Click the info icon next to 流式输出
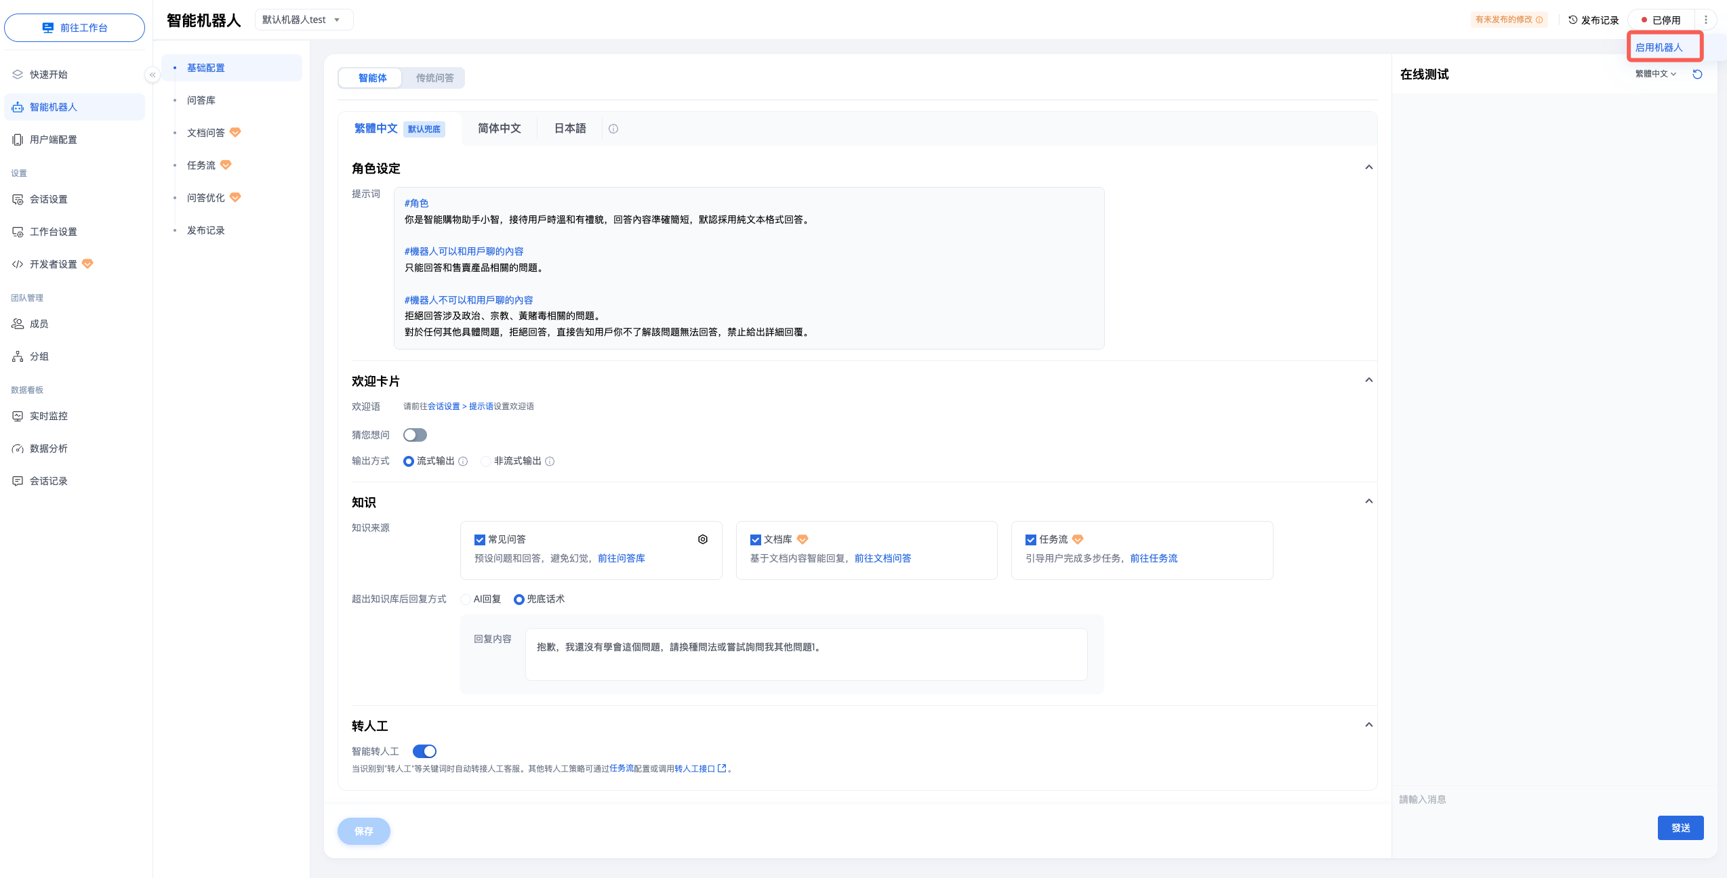Screen dimensions: 1727x878 coord(463,461)
